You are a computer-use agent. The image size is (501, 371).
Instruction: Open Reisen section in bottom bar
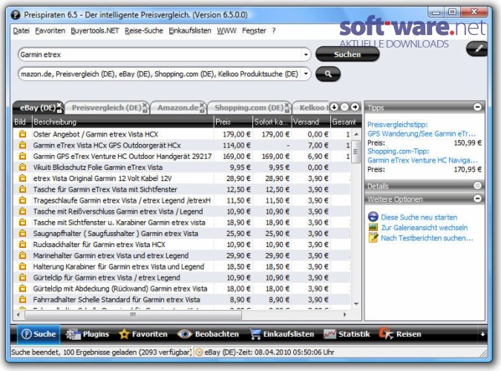coord(400,334)
